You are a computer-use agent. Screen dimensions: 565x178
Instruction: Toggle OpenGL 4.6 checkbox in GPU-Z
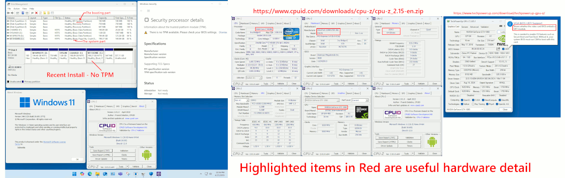(497, 104)
